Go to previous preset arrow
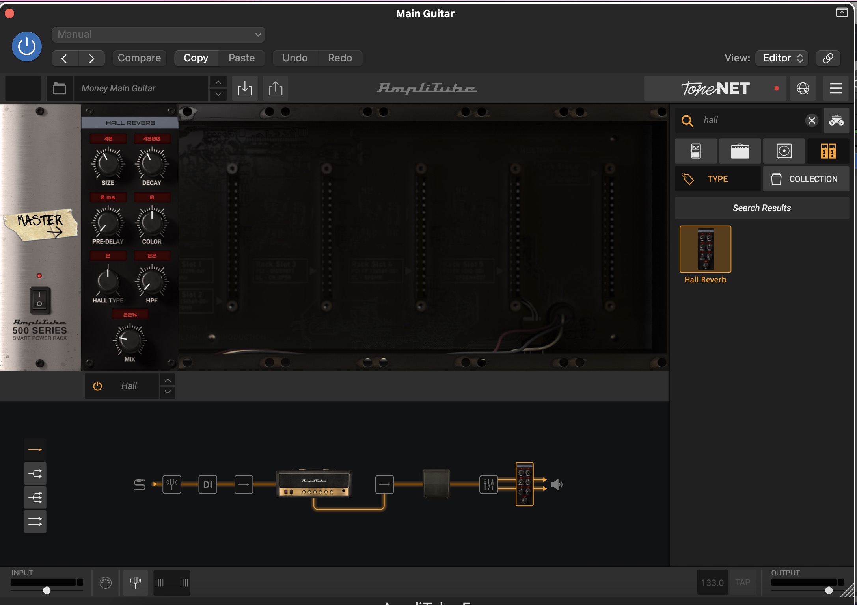Screen dimensions: 857x605 coord(65,58)
